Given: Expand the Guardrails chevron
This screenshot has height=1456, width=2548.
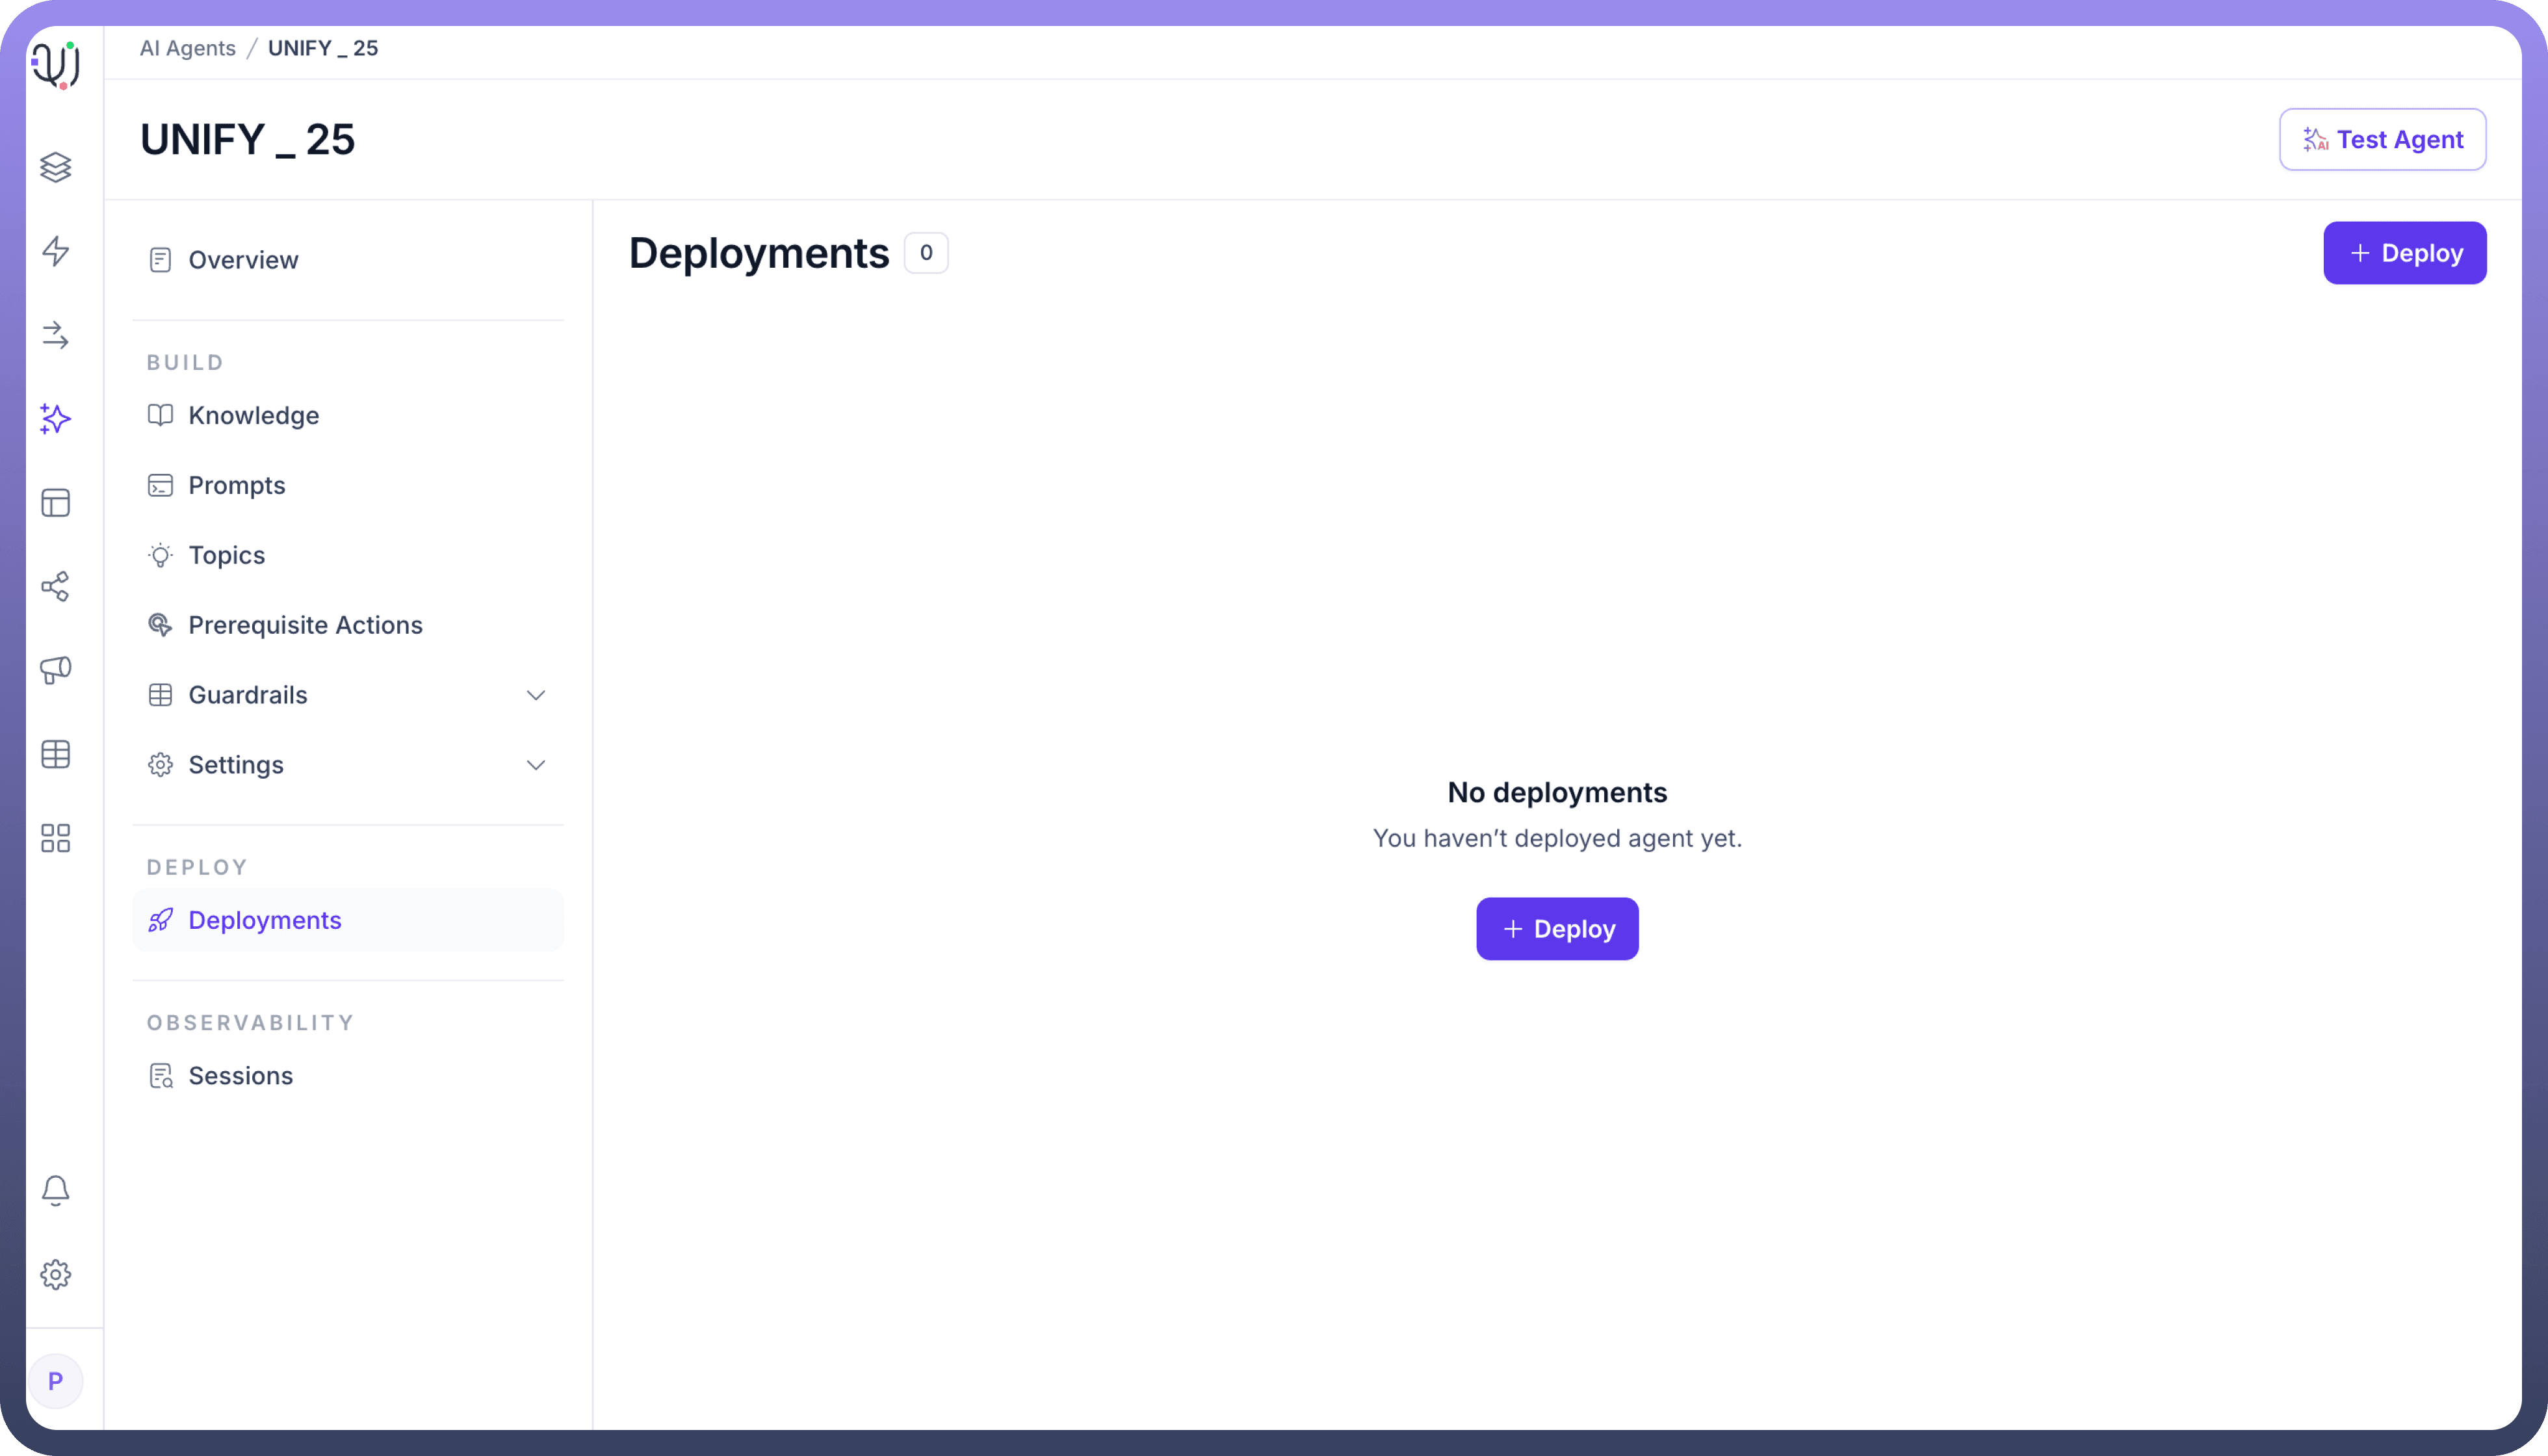Looking at the screenshot, I should point(536,695).
